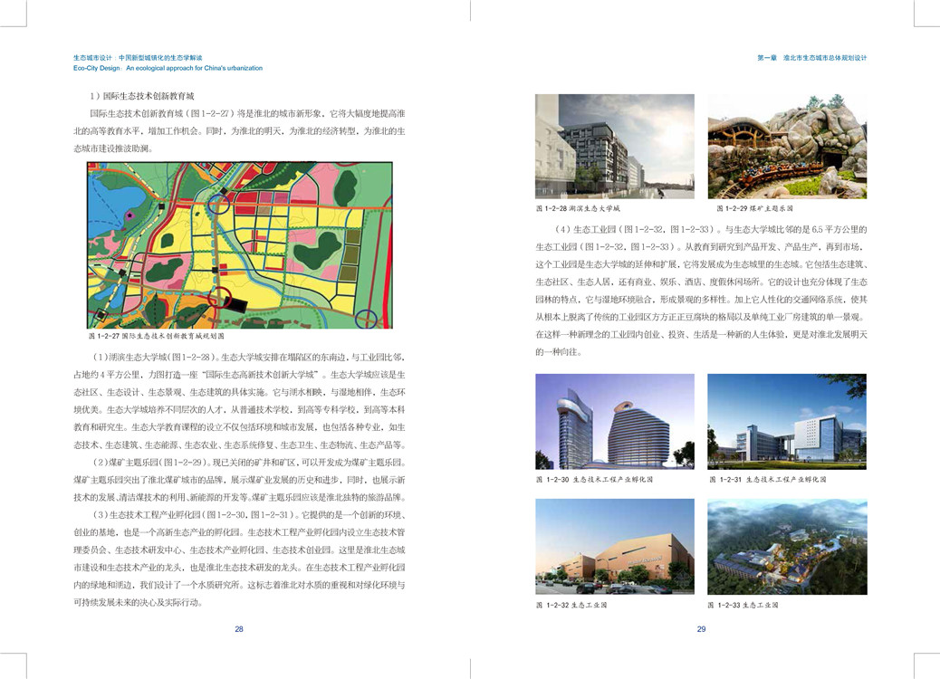Click the heading 1）国际生态技术创新教育城
The image size is (940, 679).
click(x=142, y=95)
